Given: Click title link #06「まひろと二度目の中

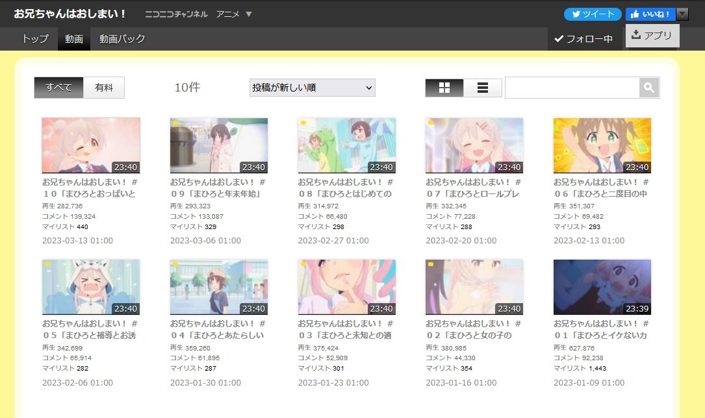Looking at the screenshot, I should (x=601, y=188).
